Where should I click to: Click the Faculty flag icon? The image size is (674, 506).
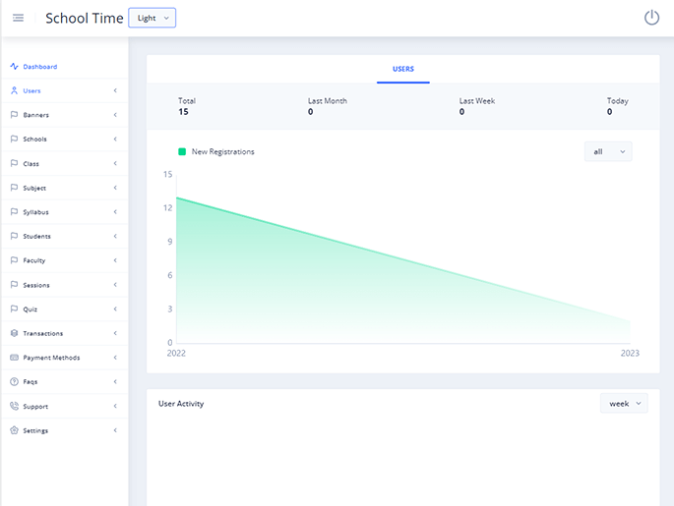click(x=14, y=260)
